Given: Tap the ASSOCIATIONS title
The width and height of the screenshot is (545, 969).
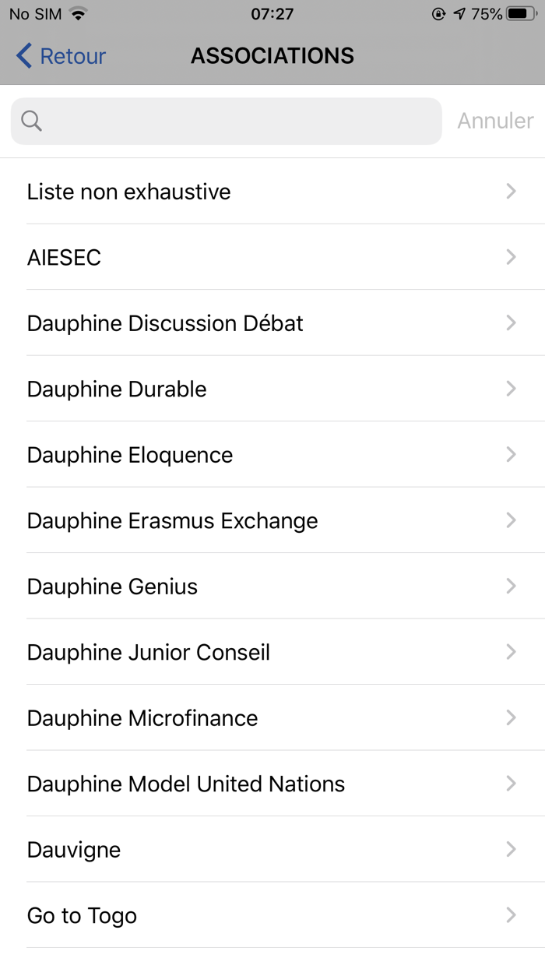Looking at the screenshot, I should [x=272, y=55].
